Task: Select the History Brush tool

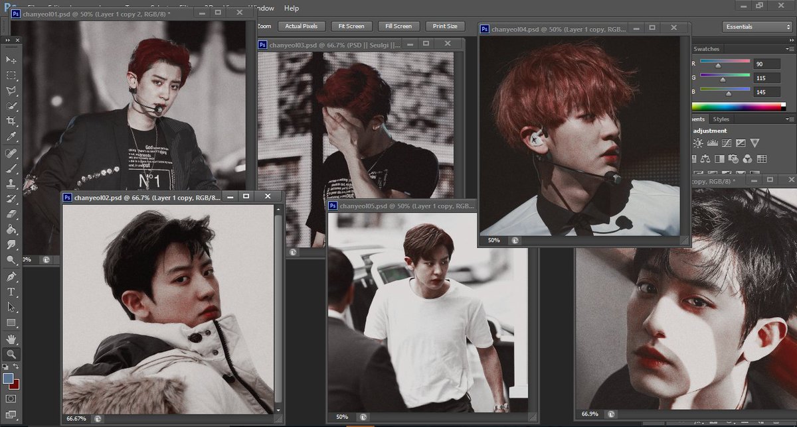Action: [x=11, y=199]
